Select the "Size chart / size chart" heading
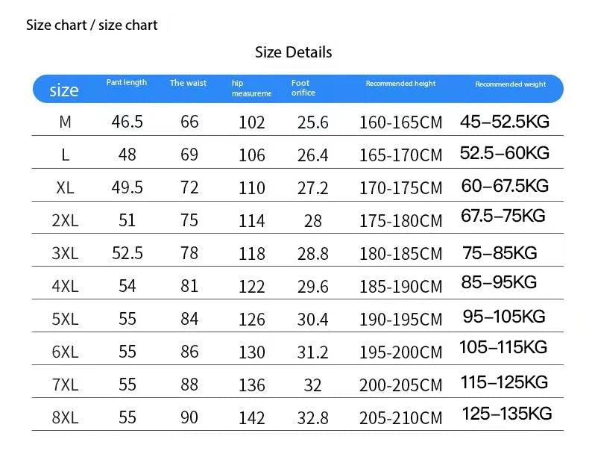The height and width of the screenshot is (454, 589). pyautogui.click(x=92, y=25)
